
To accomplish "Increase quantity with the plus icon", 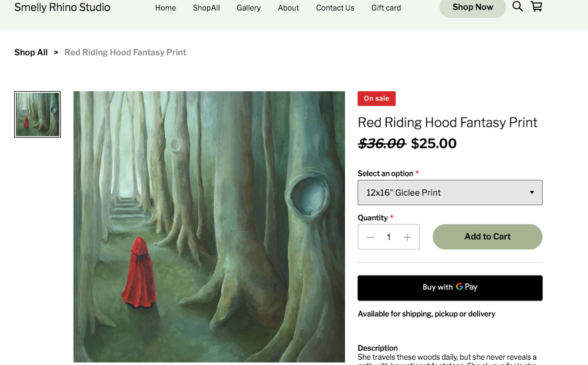I will (407, 237).
